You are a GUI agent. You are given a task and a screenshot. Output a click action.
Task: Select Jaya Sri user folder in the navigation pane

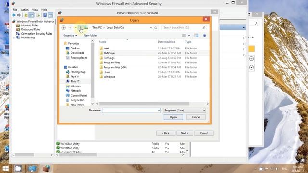tap(75, 76)
